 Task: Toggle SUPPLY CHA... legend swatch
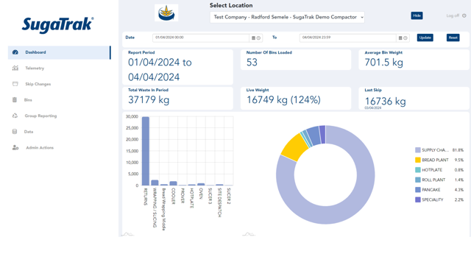tap(417, 150)
